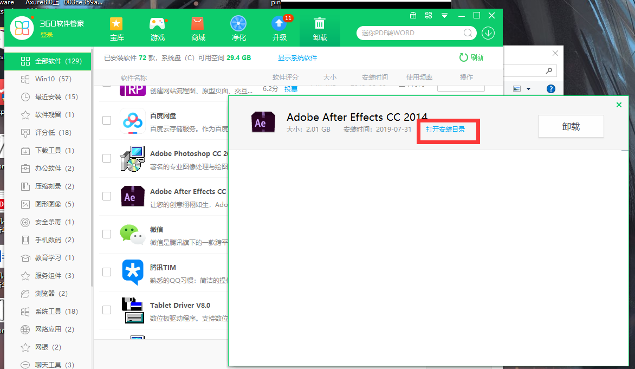This screenshot has width=635, height=369.
Task: Open view dropdown arrow in background window
Action: 528,89
